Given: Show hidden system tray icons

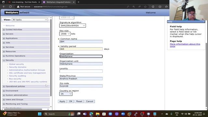Looking at the screenshot, I should [x=162, y=114].
